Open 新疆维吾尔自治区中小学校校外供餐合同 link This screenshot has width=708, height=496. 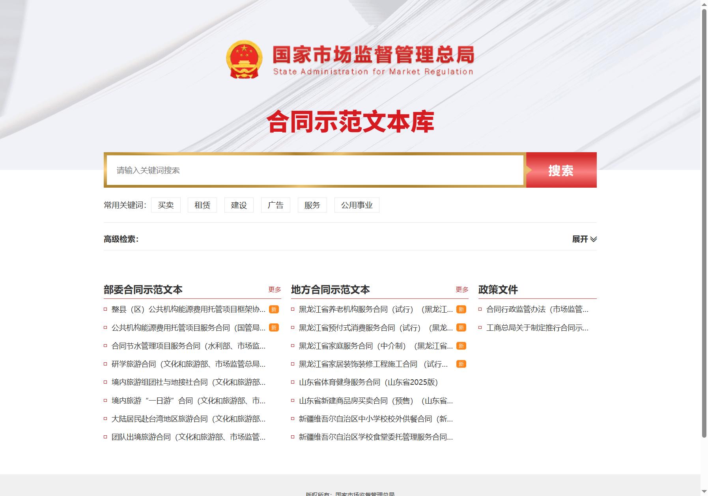tap(376, 419)
